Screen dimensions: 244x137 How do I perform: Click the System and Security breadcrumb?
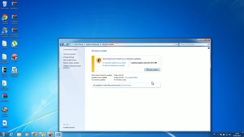pos(92,45)
